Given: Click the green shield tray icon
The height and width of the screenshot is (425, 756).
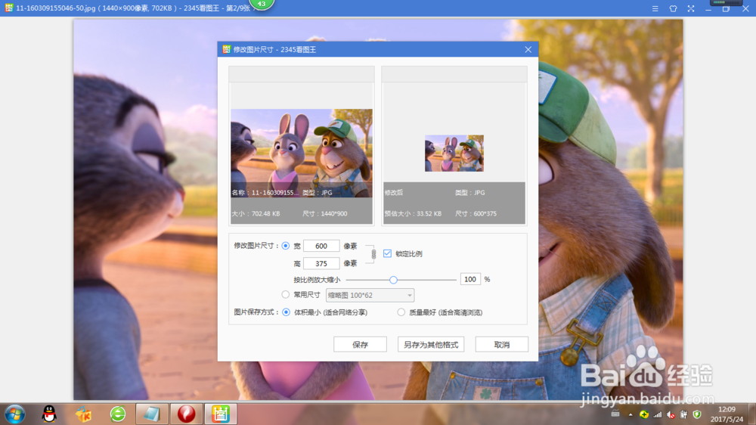Looking at the screenshot, I should 697,414.
